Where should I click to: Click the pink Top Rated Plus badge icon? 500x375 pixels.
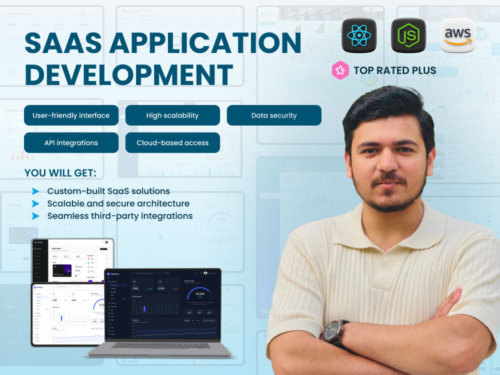[x=340, y=70]
